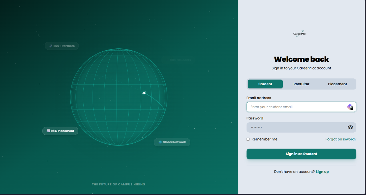Viewport: 366px width, 195px height.
Task: Click the faded 10k+ Students badge
Action: coord(178,60)
